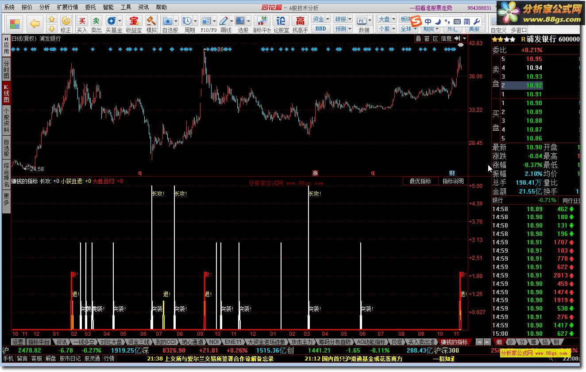This screenshot has height=372, width=586.
Task: Switch to the 攻击主力 indicator tab
Action: click(x=302, y=342)
